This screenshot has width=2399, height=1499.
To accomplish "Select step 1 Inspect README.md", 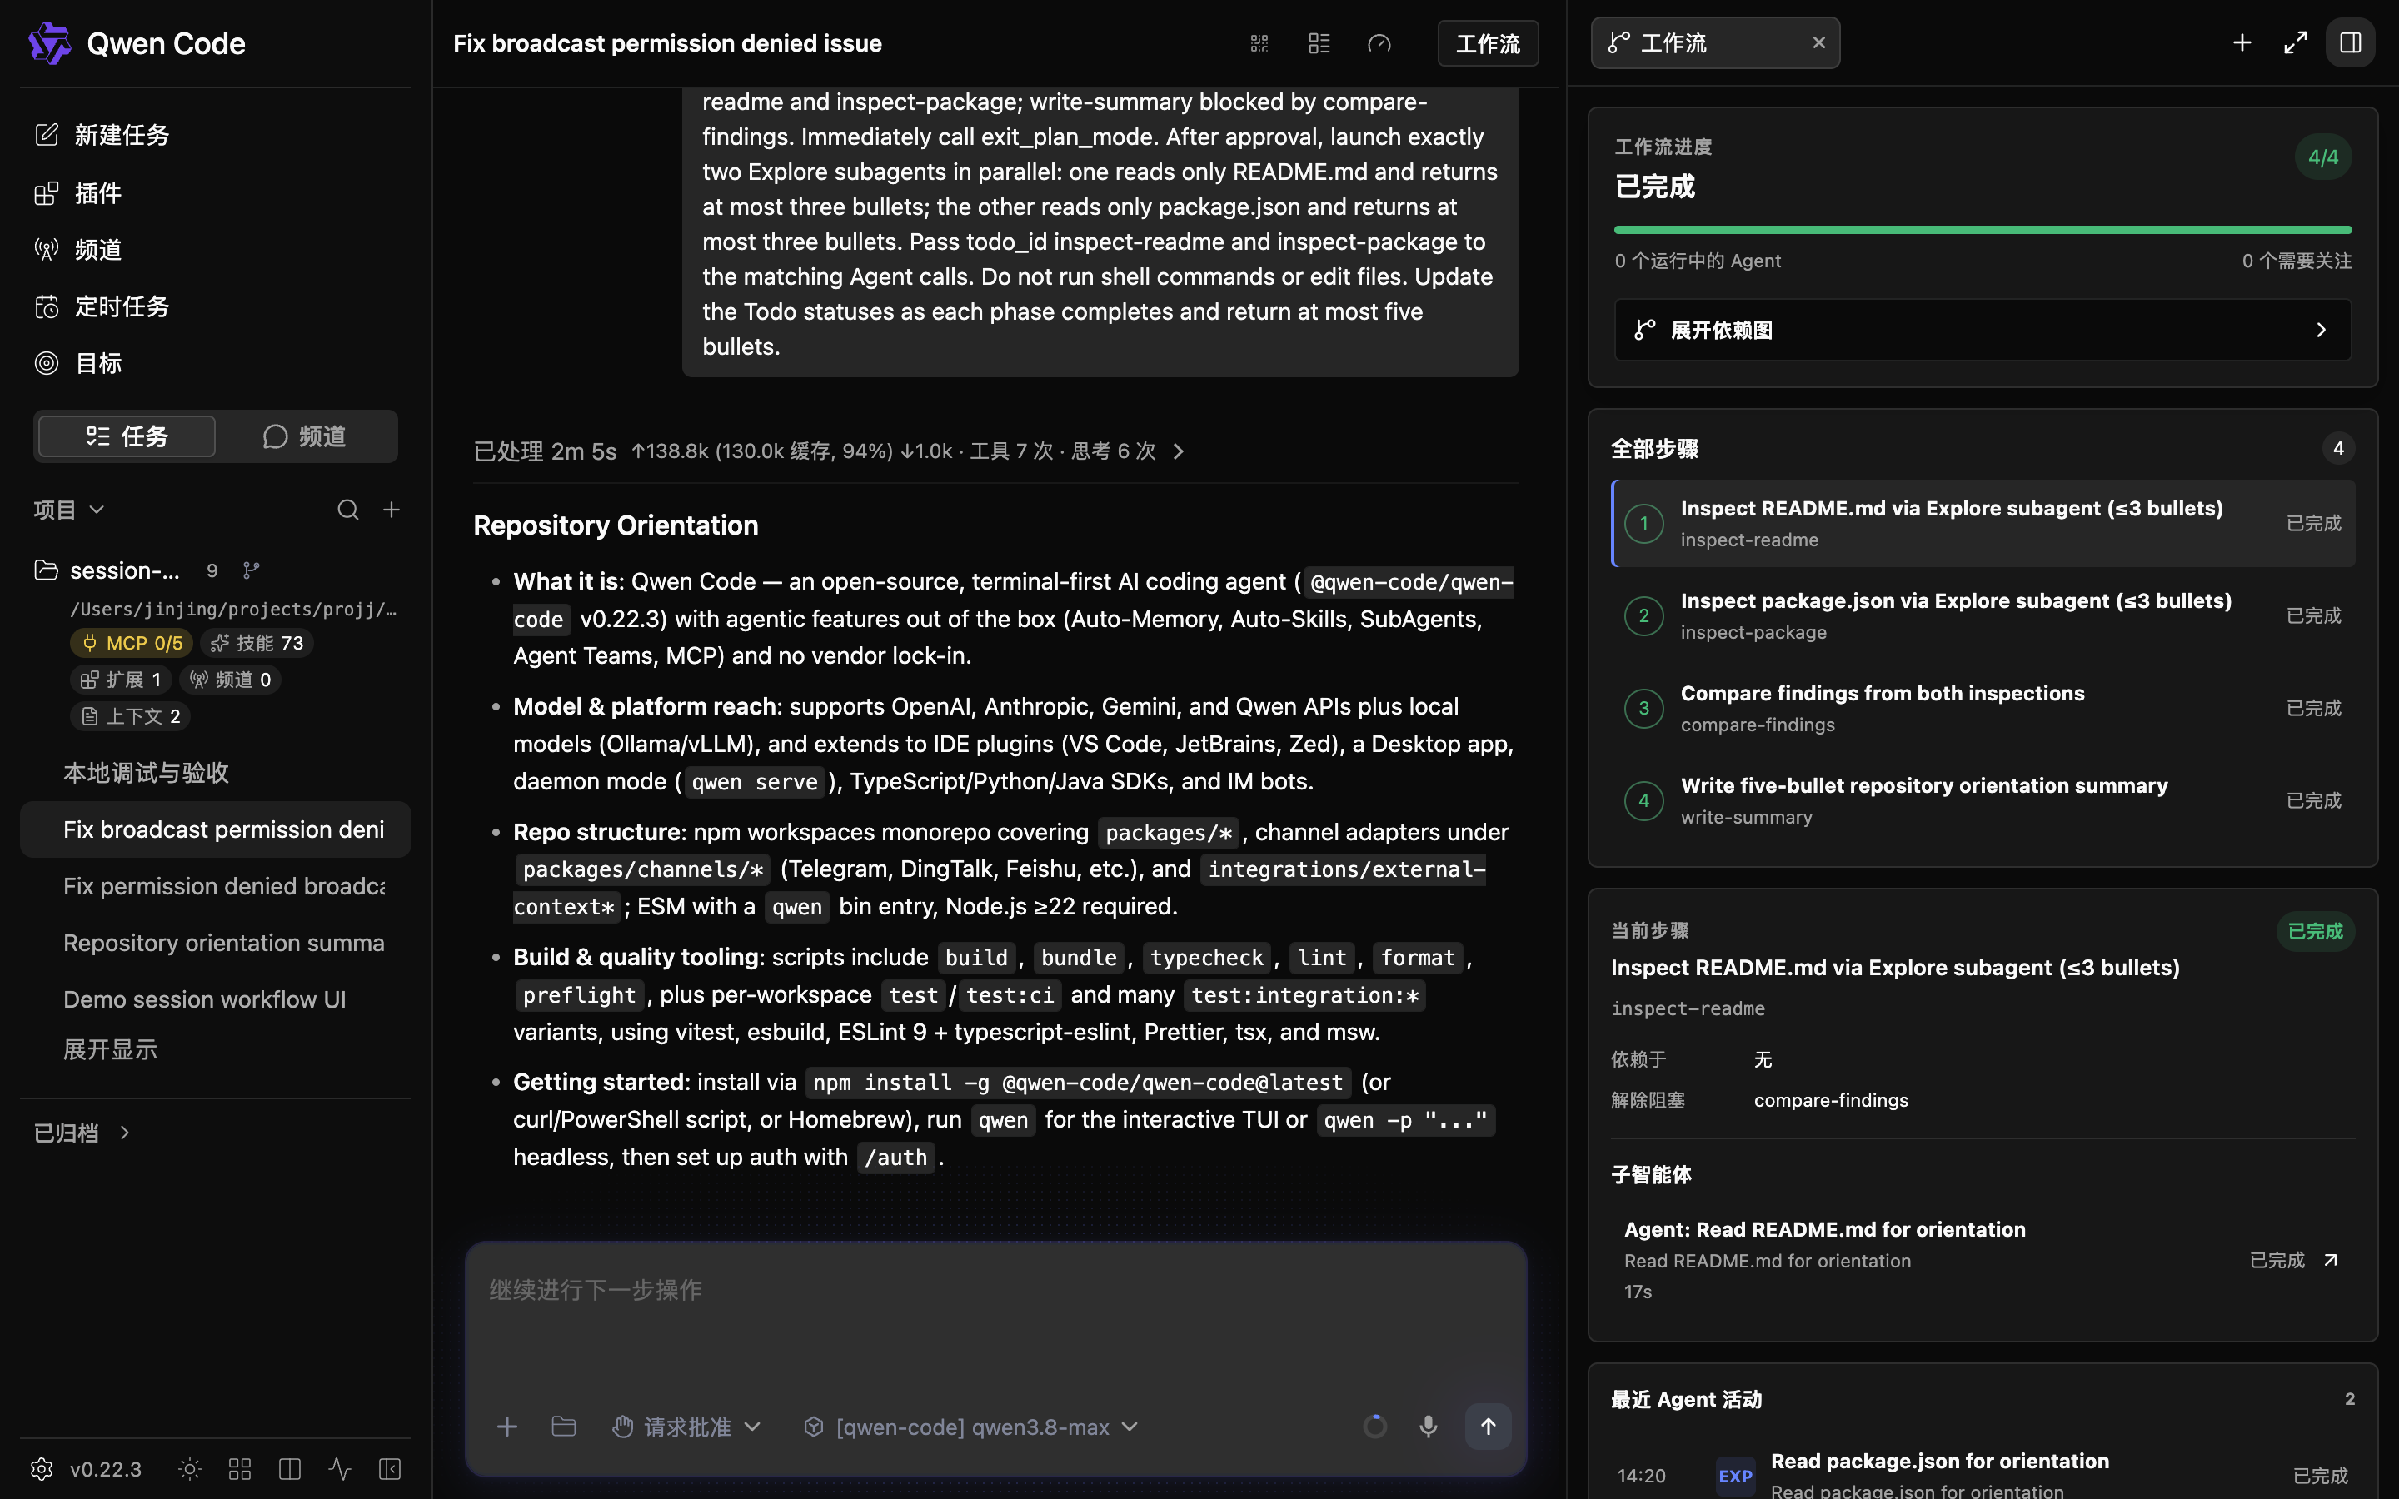I will [x=1983, y=524].
